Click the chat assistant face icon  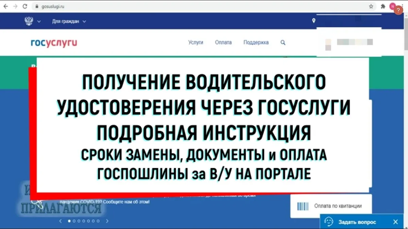tap(328, 222)
